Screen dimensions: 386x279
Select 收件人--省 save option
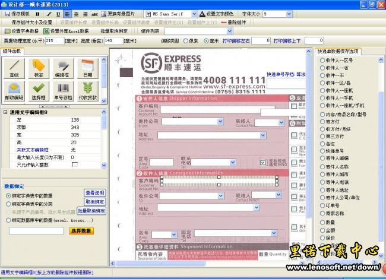(322, 68)
